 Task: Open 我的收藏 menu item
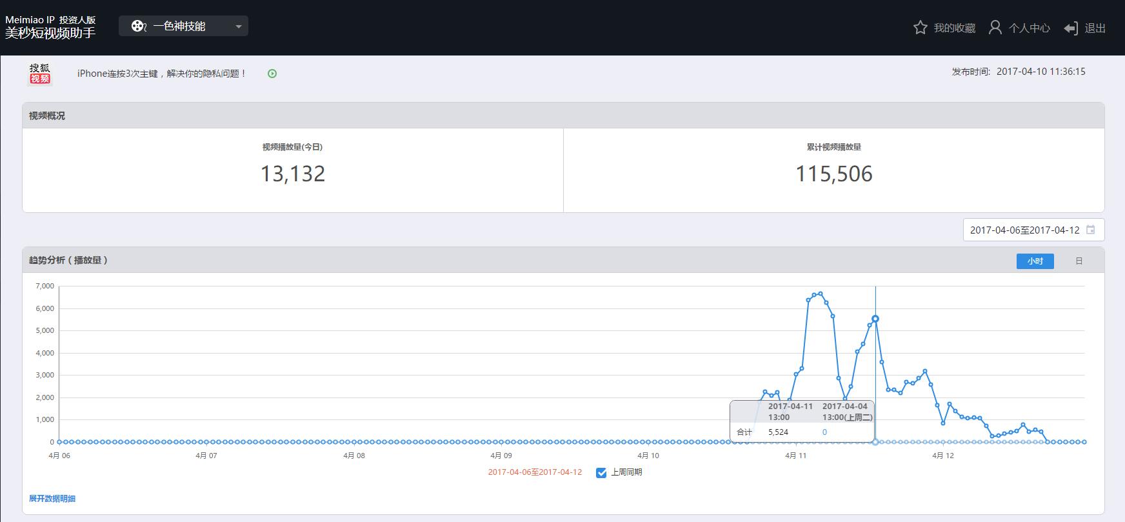[x=955, y=28]
